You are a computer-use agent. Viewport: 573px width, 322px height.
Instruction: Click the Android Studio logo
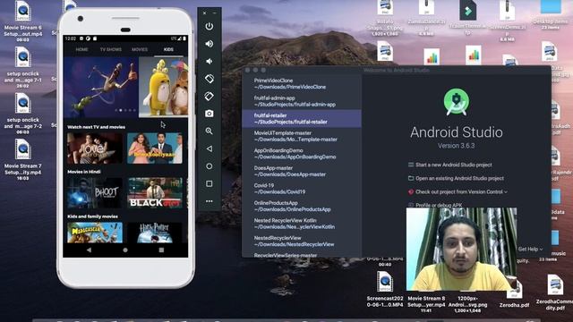click(x=457, y=102)
